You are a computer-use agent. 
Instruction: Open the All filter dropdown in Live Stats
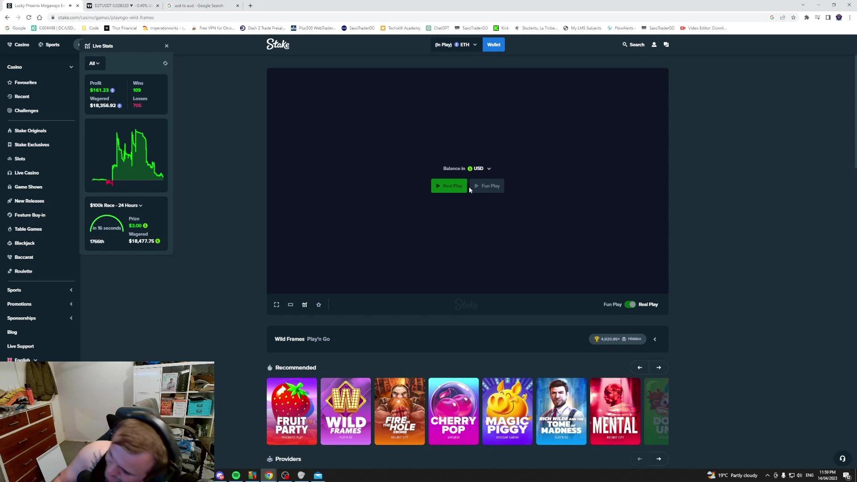click(x=94, y=63)
